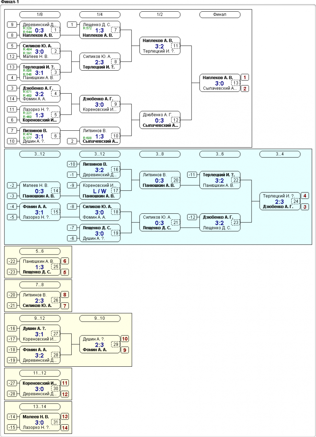Click seed box "-22" beside Панюшкин
This screenshot has width=316, height=437.
pos(12,261)
